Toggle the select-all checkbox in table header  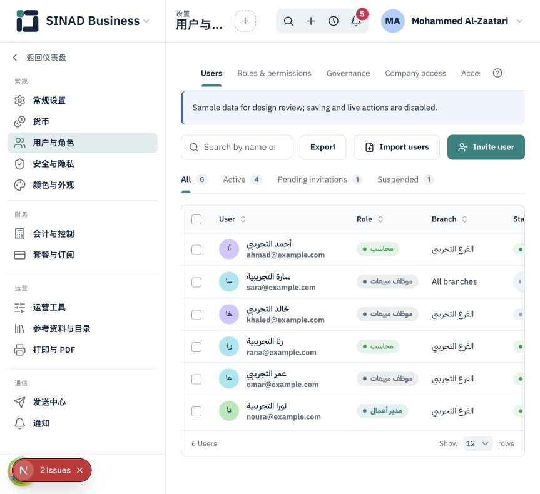[196, 219]
